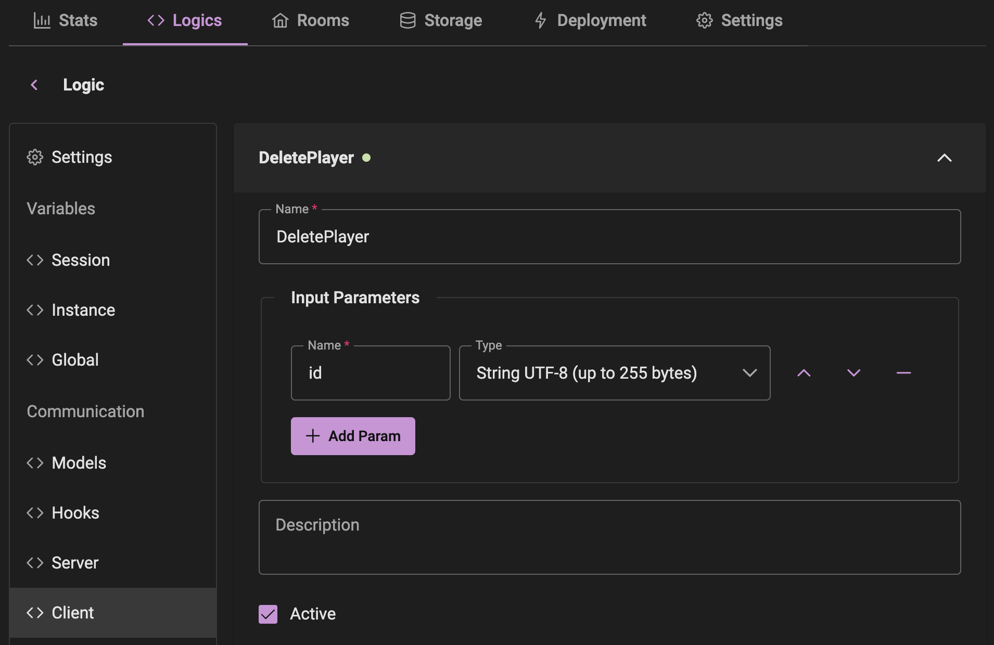The width and height of the screenshot is (994, 645).
Task: Select Client in the sidebar
Action: 113,613
